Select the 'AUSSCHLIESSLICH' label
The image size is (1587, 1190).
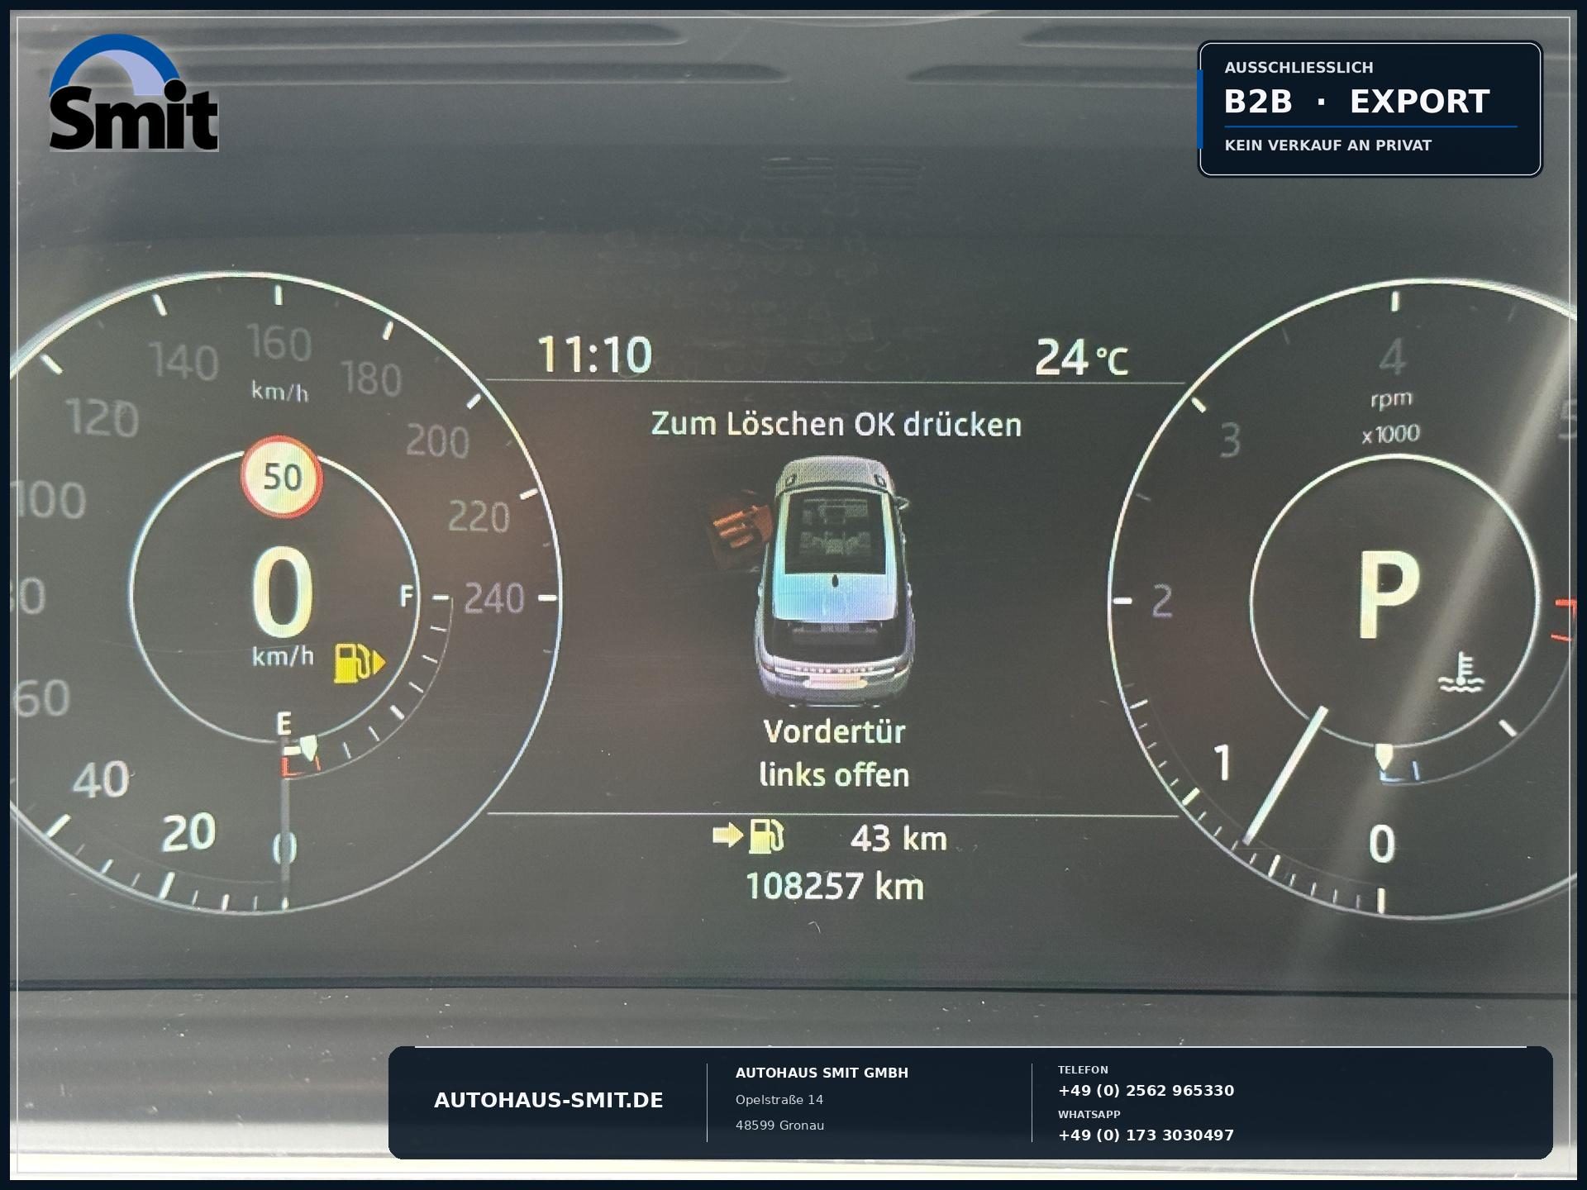tap(1299, 68)
